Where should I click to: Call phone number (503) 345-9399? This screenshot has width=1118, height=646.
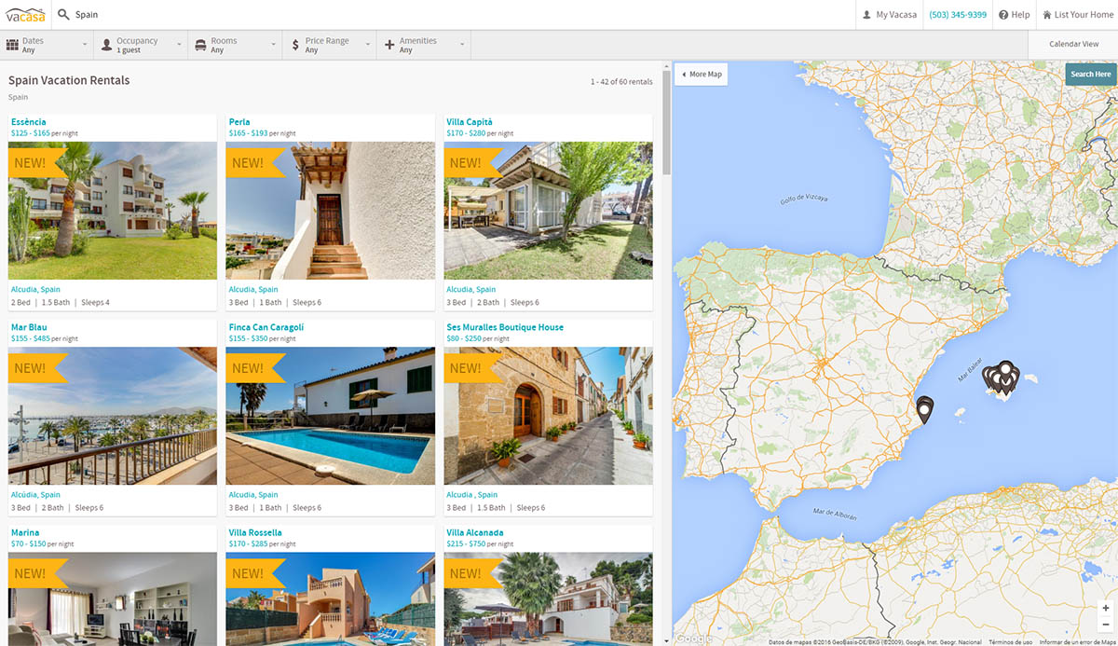pos(958,15)
